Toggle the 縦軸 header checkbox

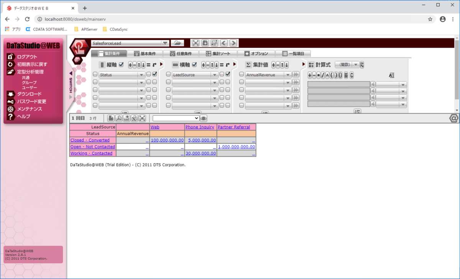122,64
